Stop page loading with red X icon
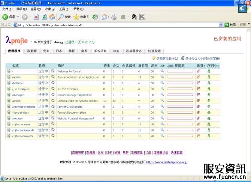251x182 pixels. (36, 17)
